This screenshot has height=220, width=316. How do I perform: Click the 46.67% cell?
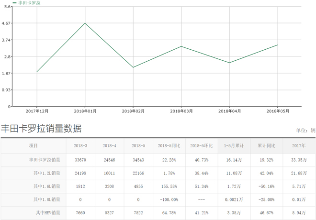(266, 213)
